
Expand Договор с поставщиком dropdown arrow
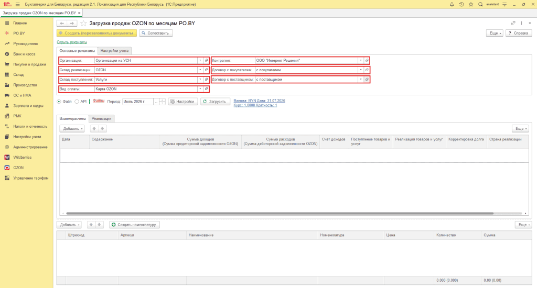[x=361, y=80]
